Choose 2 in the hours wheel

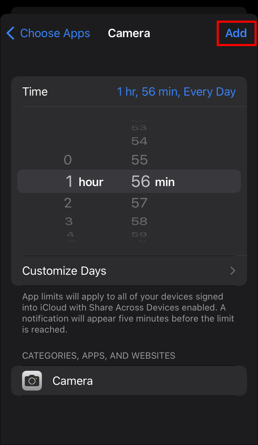(68, 203)
